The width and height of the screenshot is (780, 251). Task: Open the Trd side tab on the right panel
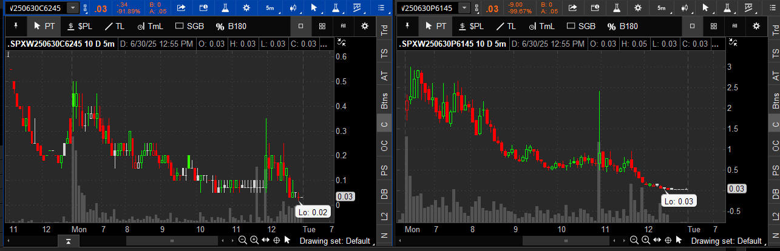pos(774,32)
